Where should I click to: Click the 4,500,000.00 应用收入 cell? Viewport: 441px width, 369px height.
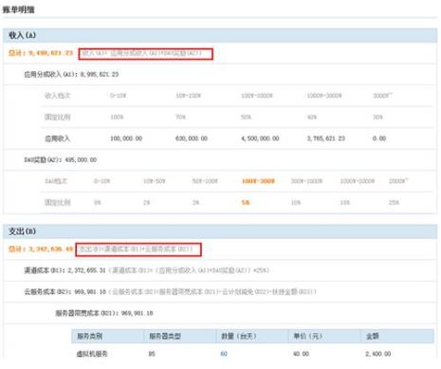point(260,138)
